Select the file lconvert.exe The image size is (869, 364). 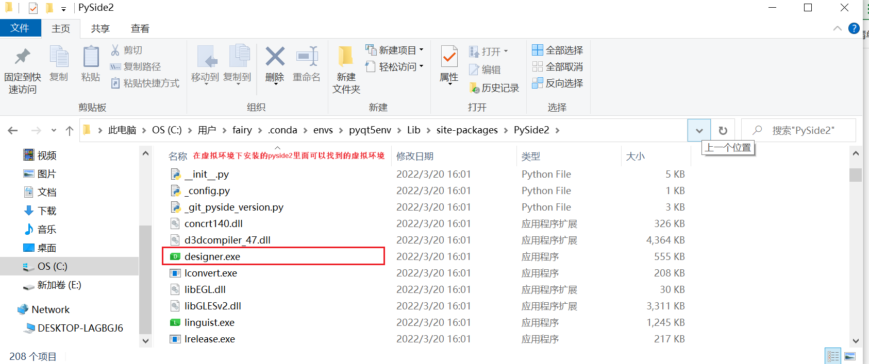(211, 273)
